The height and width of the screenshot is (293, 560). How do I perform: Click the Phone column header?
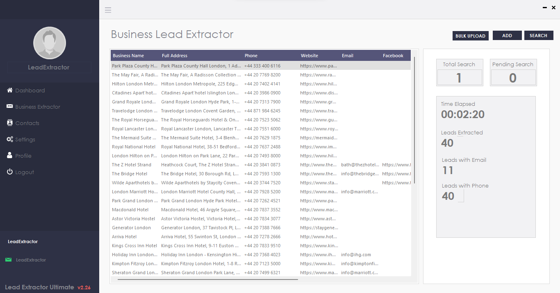[x=251, y=56]
